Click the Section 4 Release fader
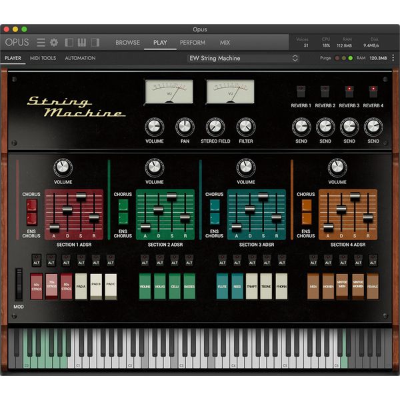The height and width of the screenshot is (400, 400). click(x=368, y=217)
